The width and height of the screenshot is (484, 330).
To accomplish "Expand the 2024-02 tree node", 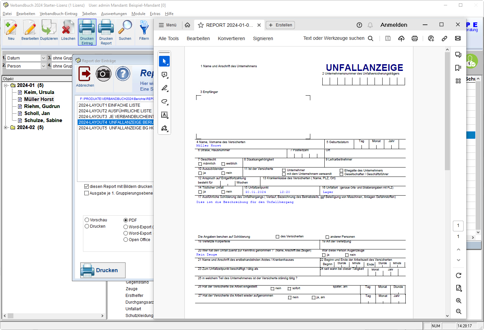I will coord(5,128).
